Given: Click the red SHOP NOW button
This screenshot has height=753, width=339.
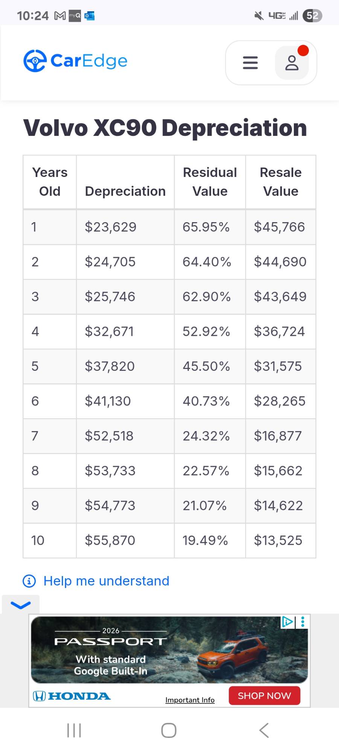Looking at the screenshot, I should click(264, 695).
